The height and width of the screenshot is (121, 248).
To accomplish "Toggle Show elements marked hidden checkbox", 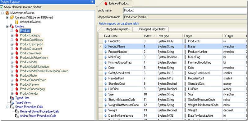I will click(2, 7).
